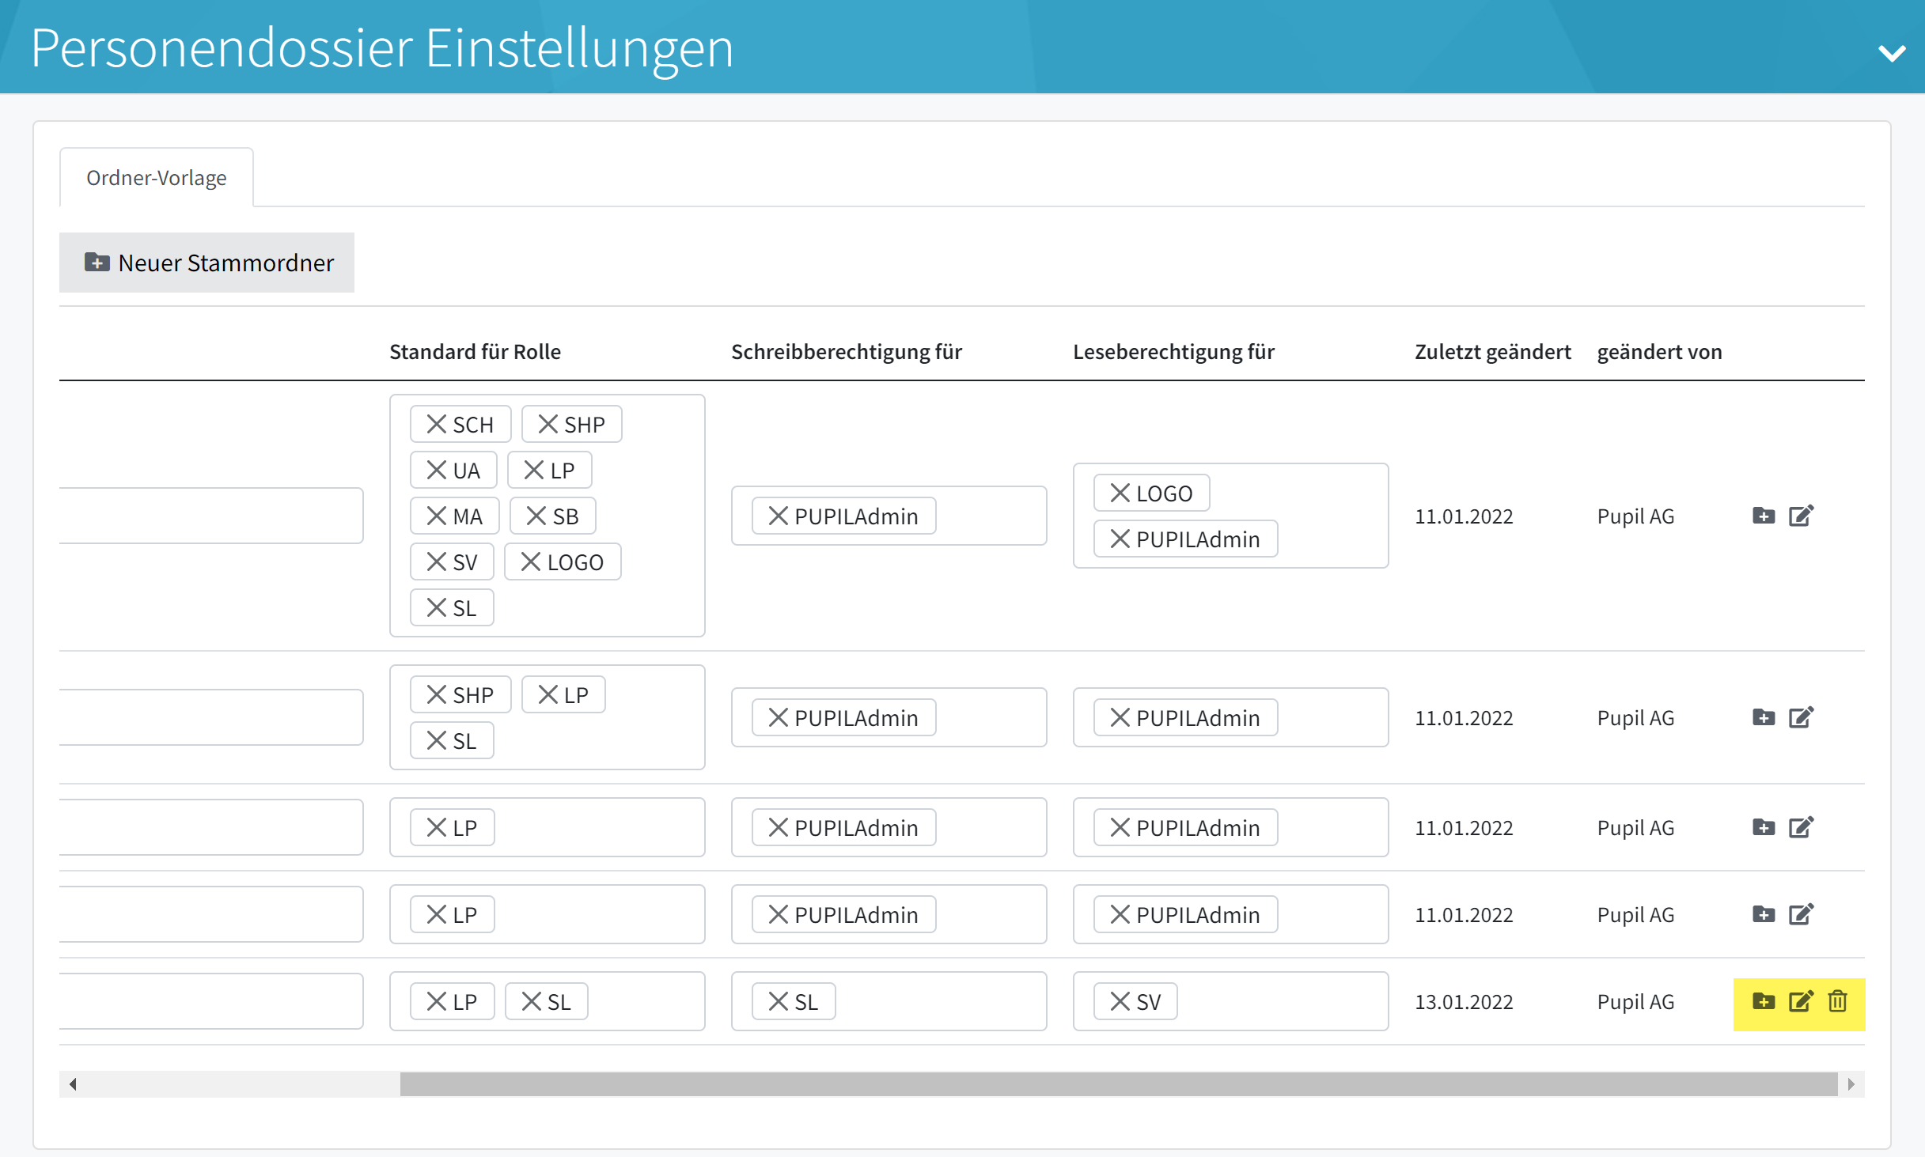1925x1157 pixels.
Task: Remove SHP tag next to SCH
Action: (x=548, y=425)
